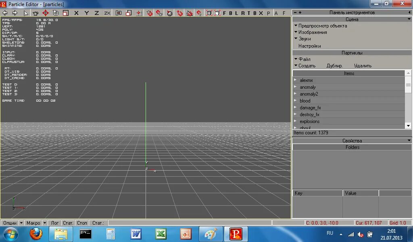Click the X reset view button after B
The width and height of the screenshot is (413, 242).
pyautogui.click(x=261, y=13)
